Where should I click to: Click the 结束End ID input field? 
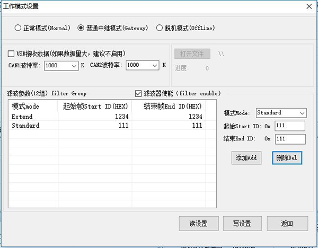(290, 138)
